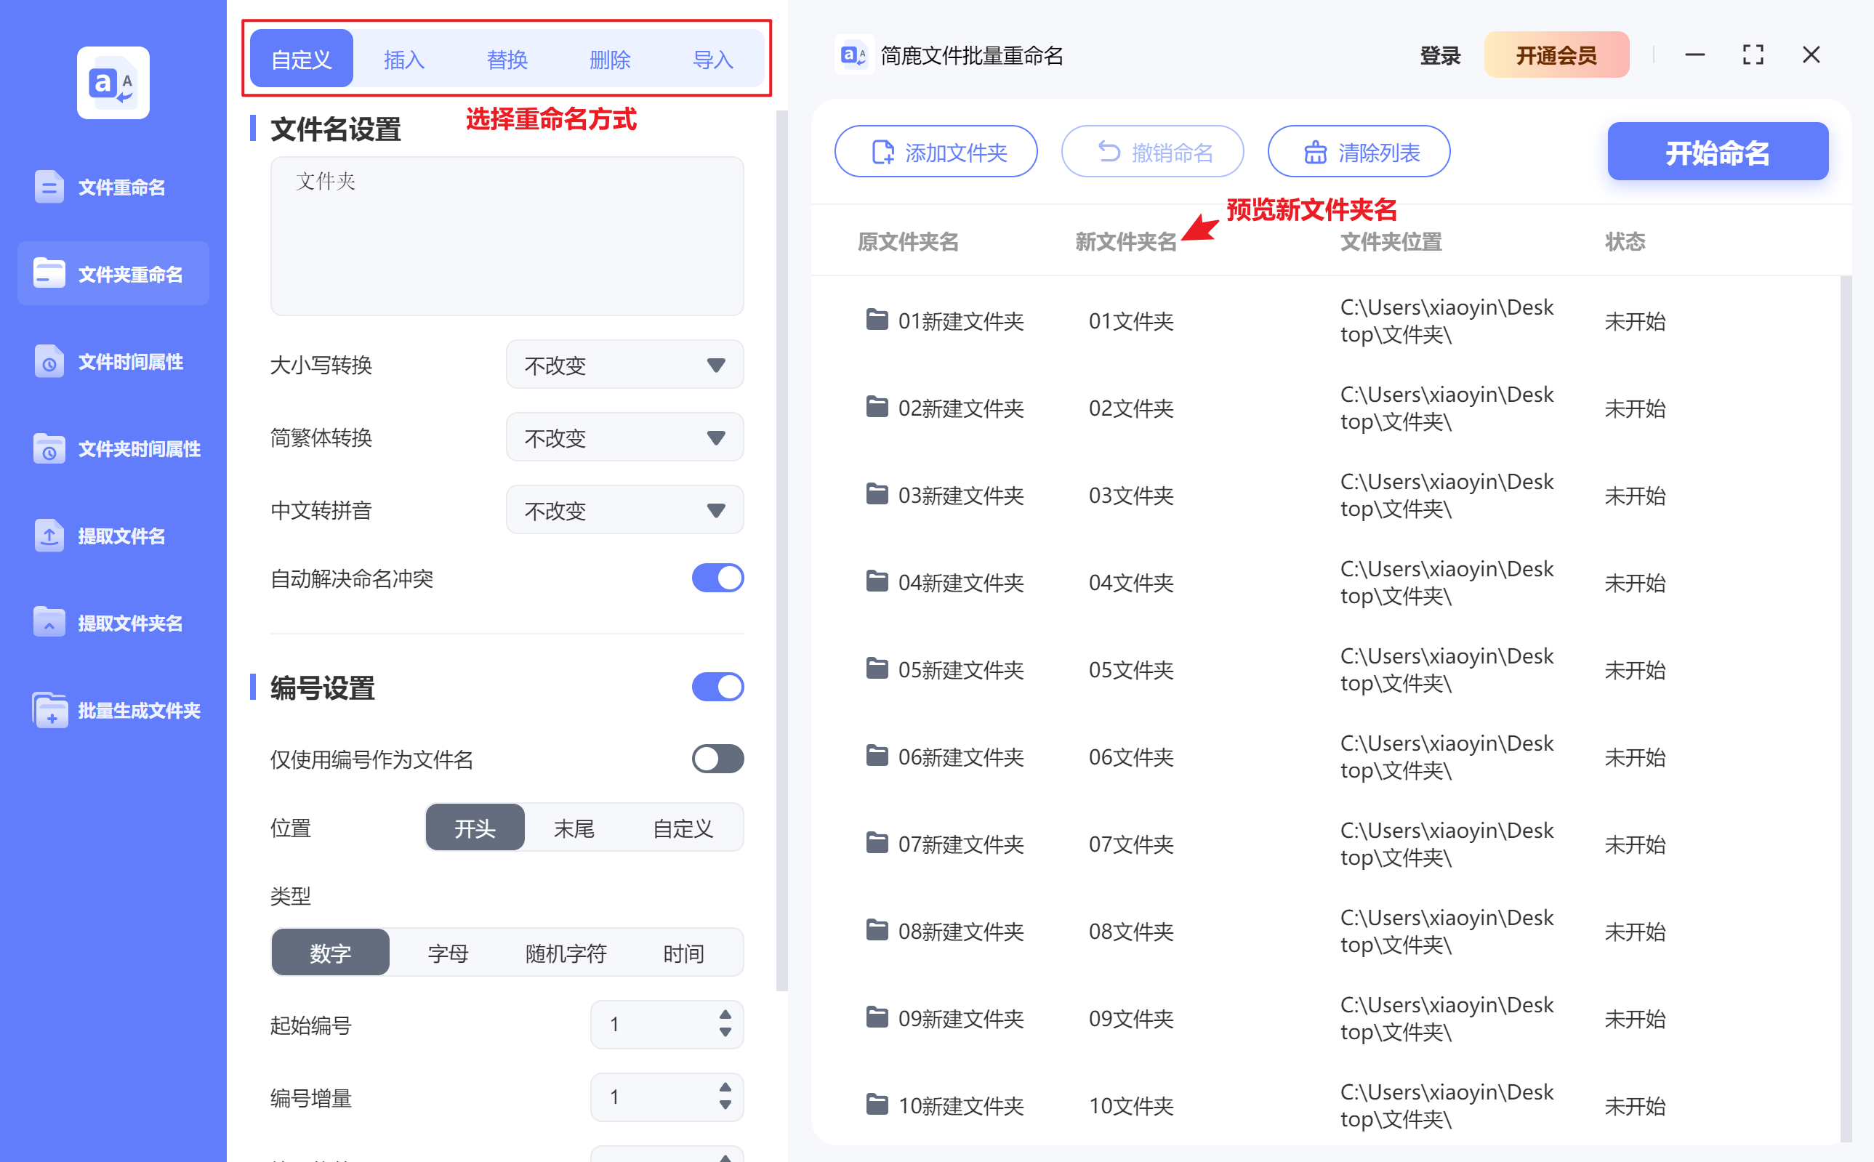1874x1162 pixels.
Task: Open the 中文转拼音 dropdown
Action: pos(624,509)
